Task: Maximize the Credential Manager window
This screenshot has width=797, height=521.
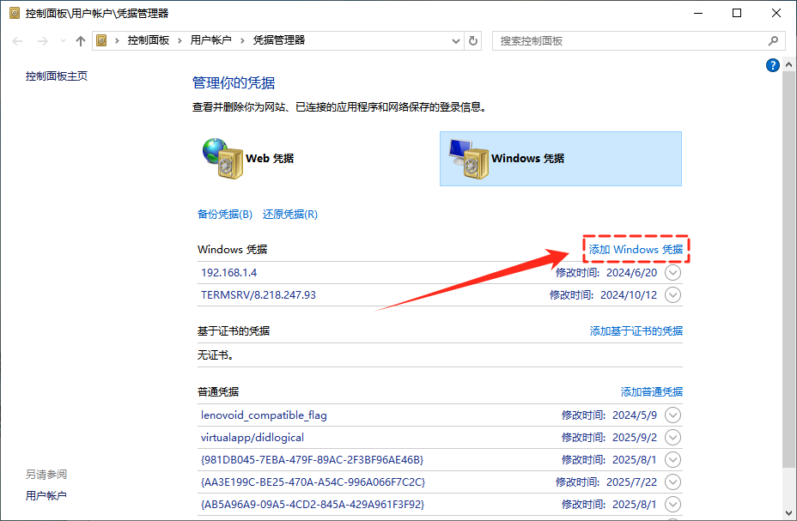Action: pyautogui.click(x=737, y=13)
